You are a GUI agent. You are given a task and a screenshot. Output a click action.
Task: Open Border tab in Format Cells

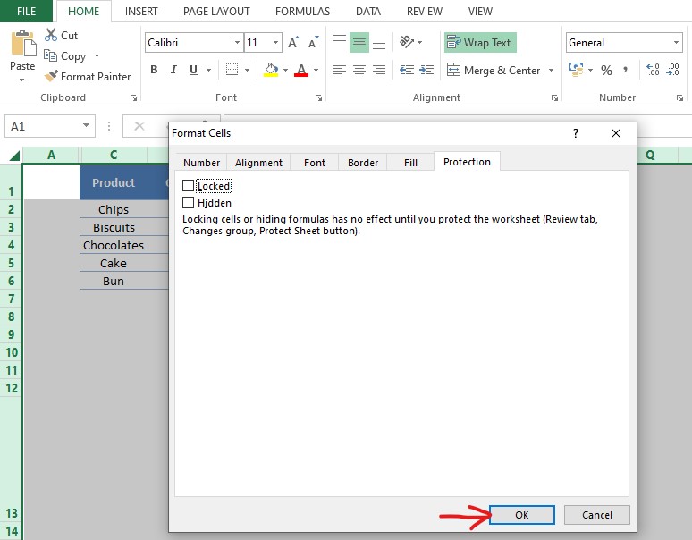363,163
